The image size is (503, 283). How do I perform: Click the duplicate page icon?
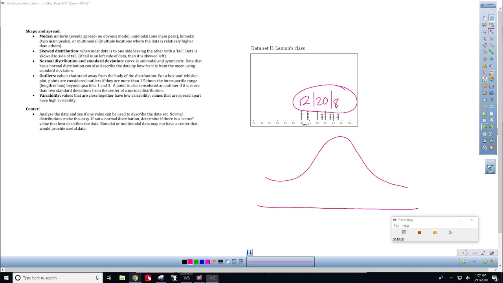click(x=492, y=253)
